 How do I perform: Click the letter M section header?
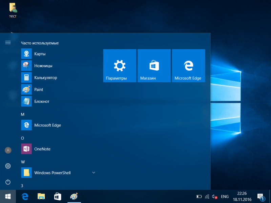23,114
